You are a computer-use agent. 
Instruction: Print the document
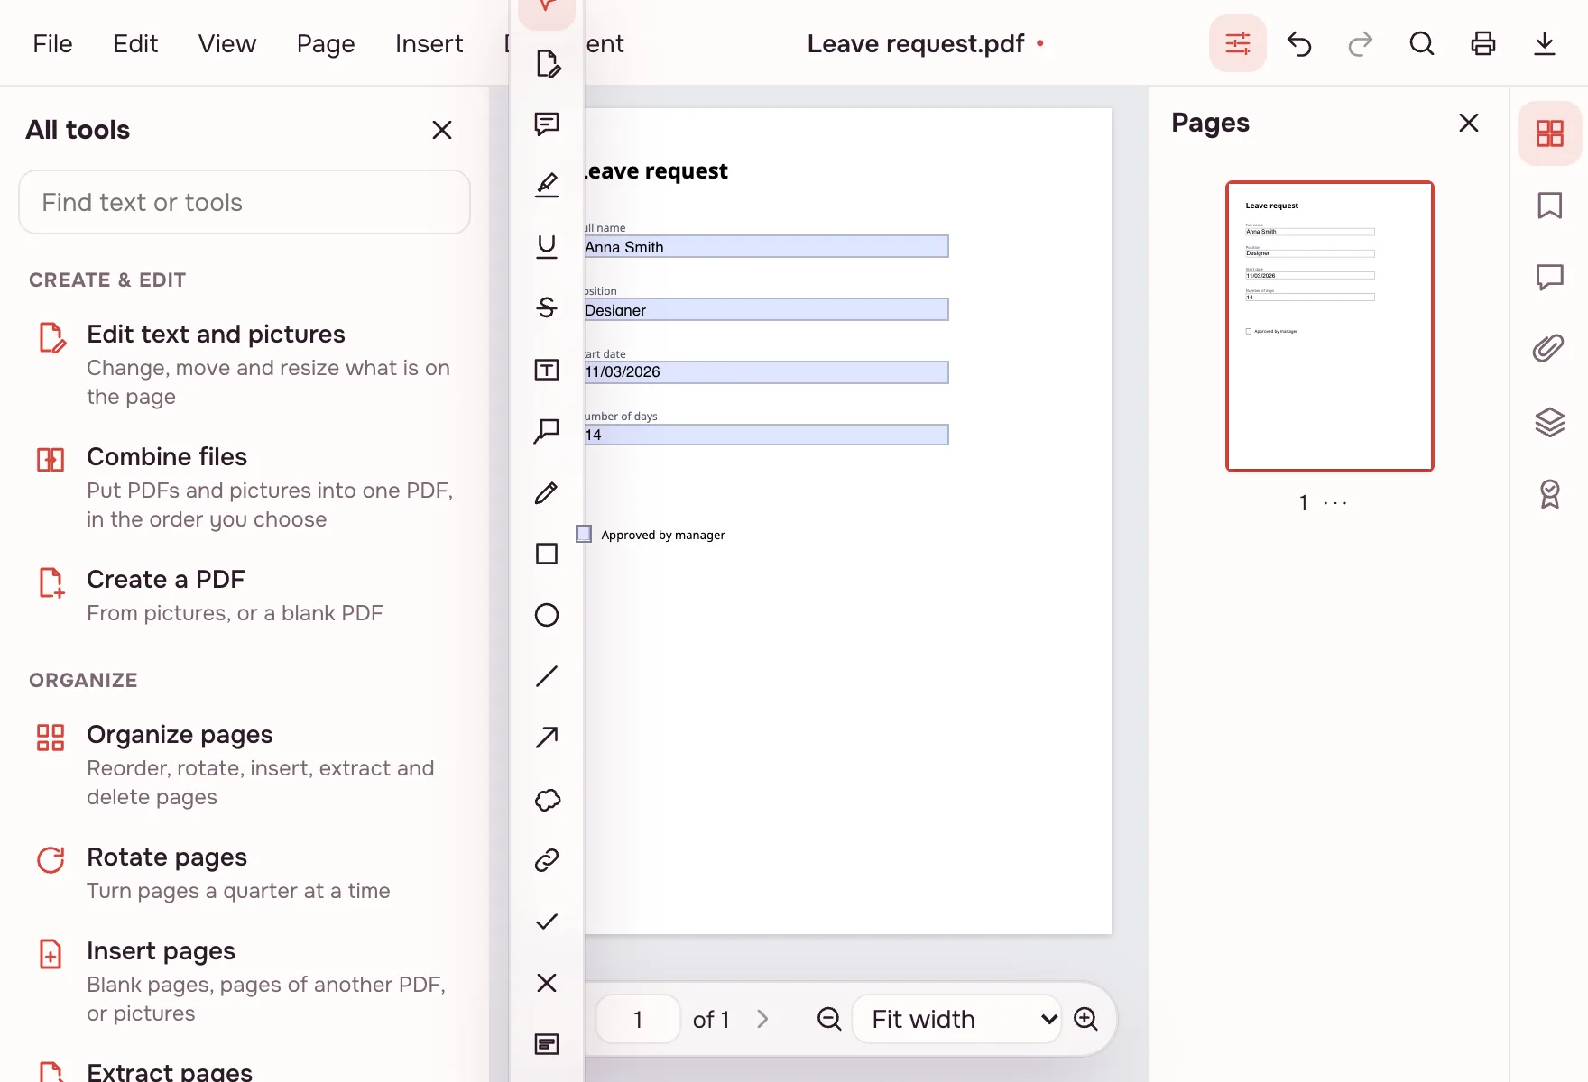click(1483, 43)
